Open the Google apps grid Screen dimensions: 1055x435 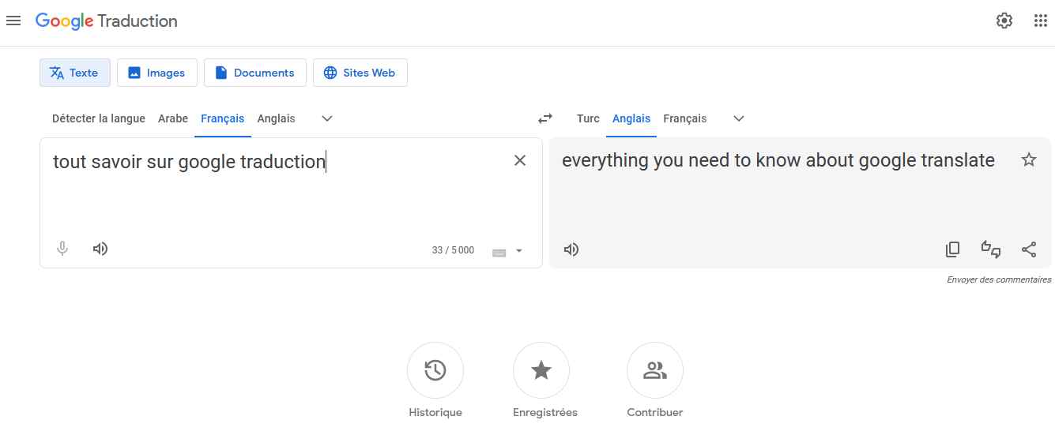tap(1041, 21)
